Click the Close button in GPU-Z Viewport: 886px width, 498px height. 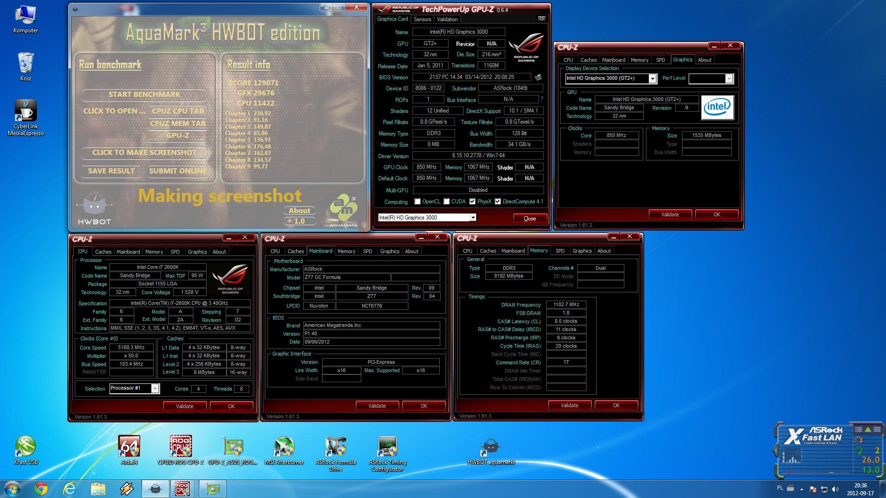coord(530,218)
